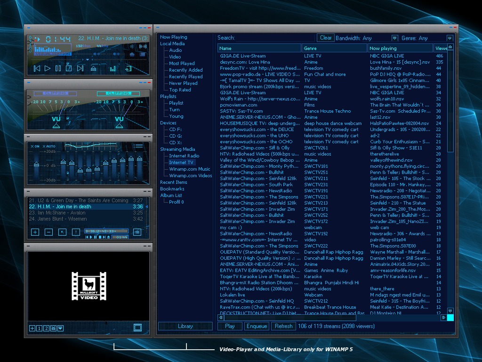Adjust the volume slider speaker handle

pos(96,54)
